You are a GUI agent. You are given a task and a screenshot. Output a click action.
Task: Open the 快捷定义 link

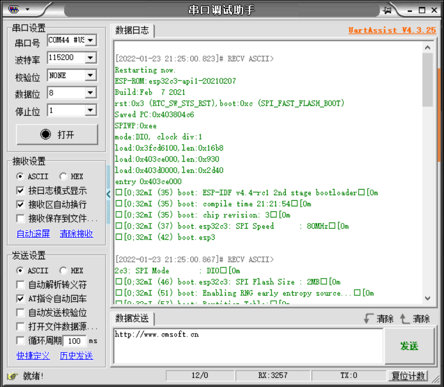tap(33, 356)
